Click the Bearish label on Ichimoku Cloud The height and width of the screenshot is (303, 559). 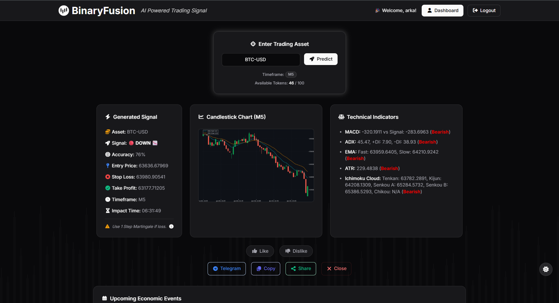click(x=412, y=192)
